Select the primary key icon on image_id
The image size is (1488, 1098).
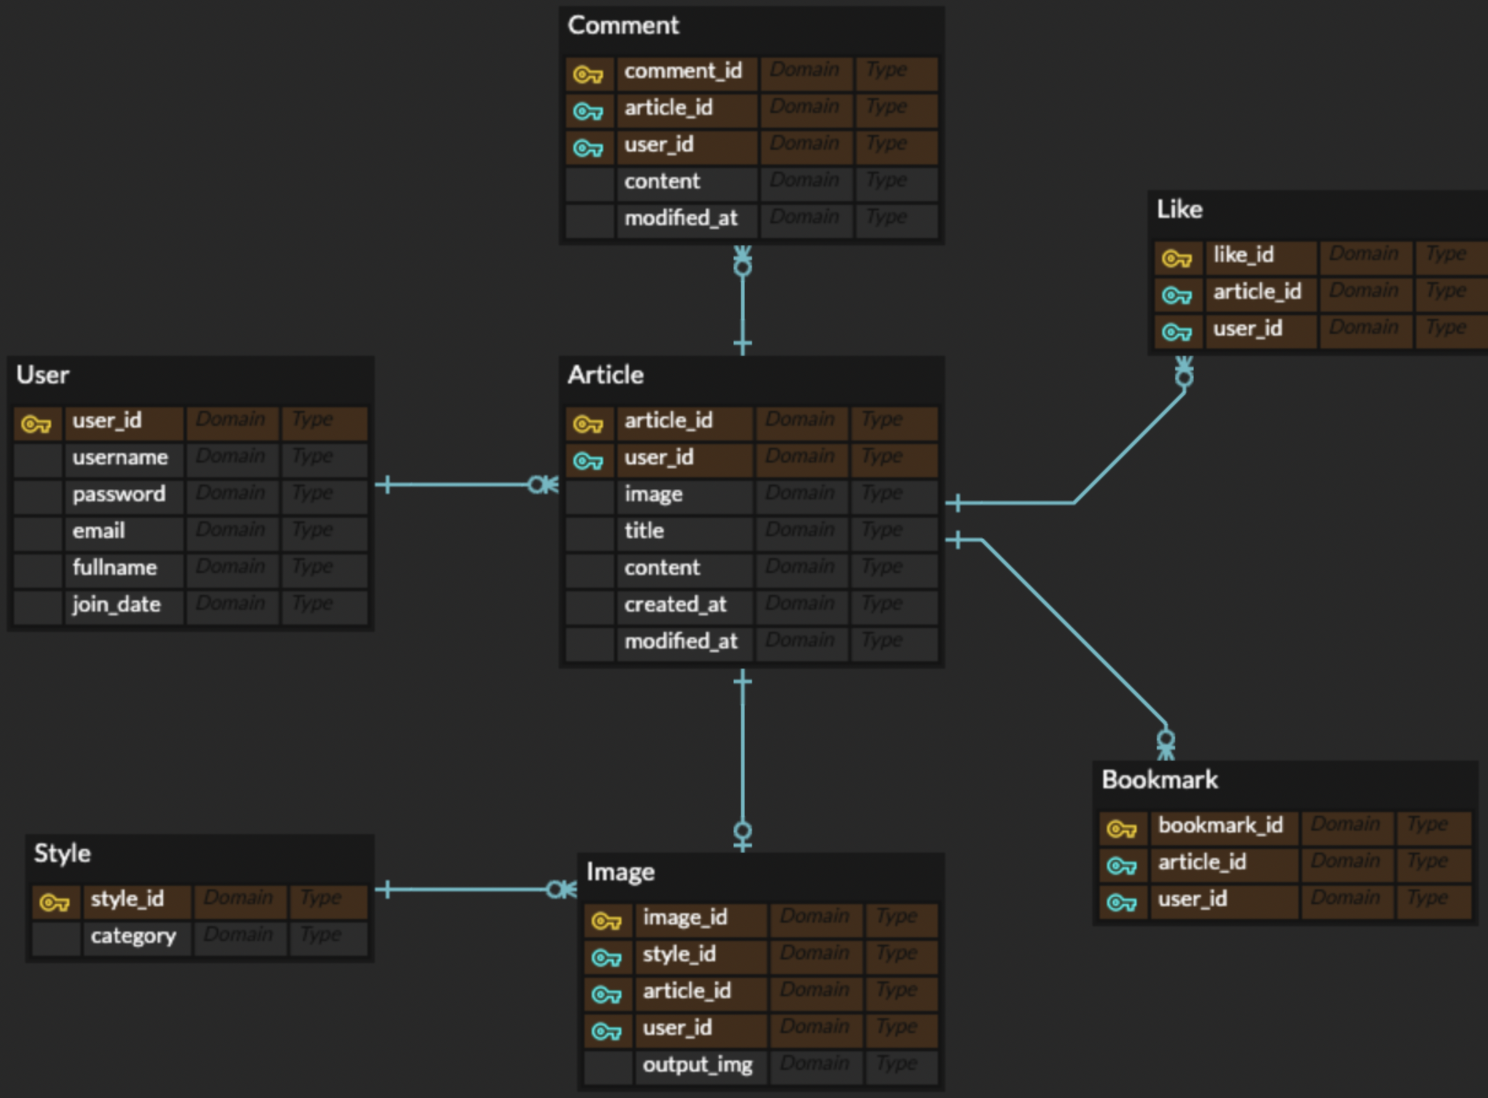pos(607,920)
